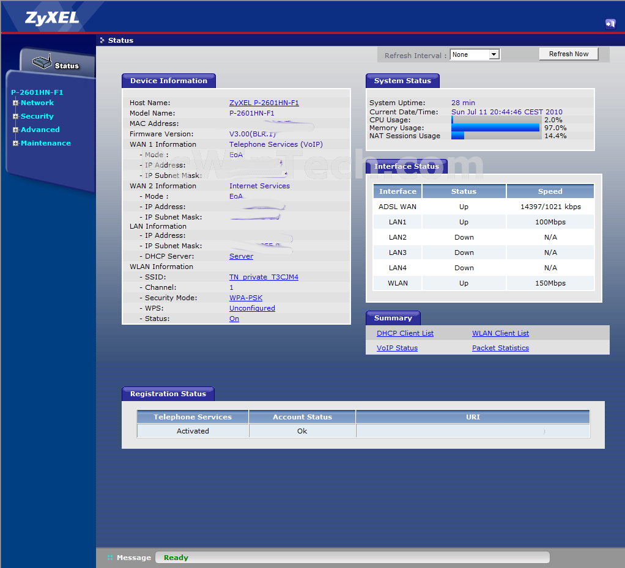Click the CPU Usage progress bar
Screen dimensions: 625x568
(496, 120)
